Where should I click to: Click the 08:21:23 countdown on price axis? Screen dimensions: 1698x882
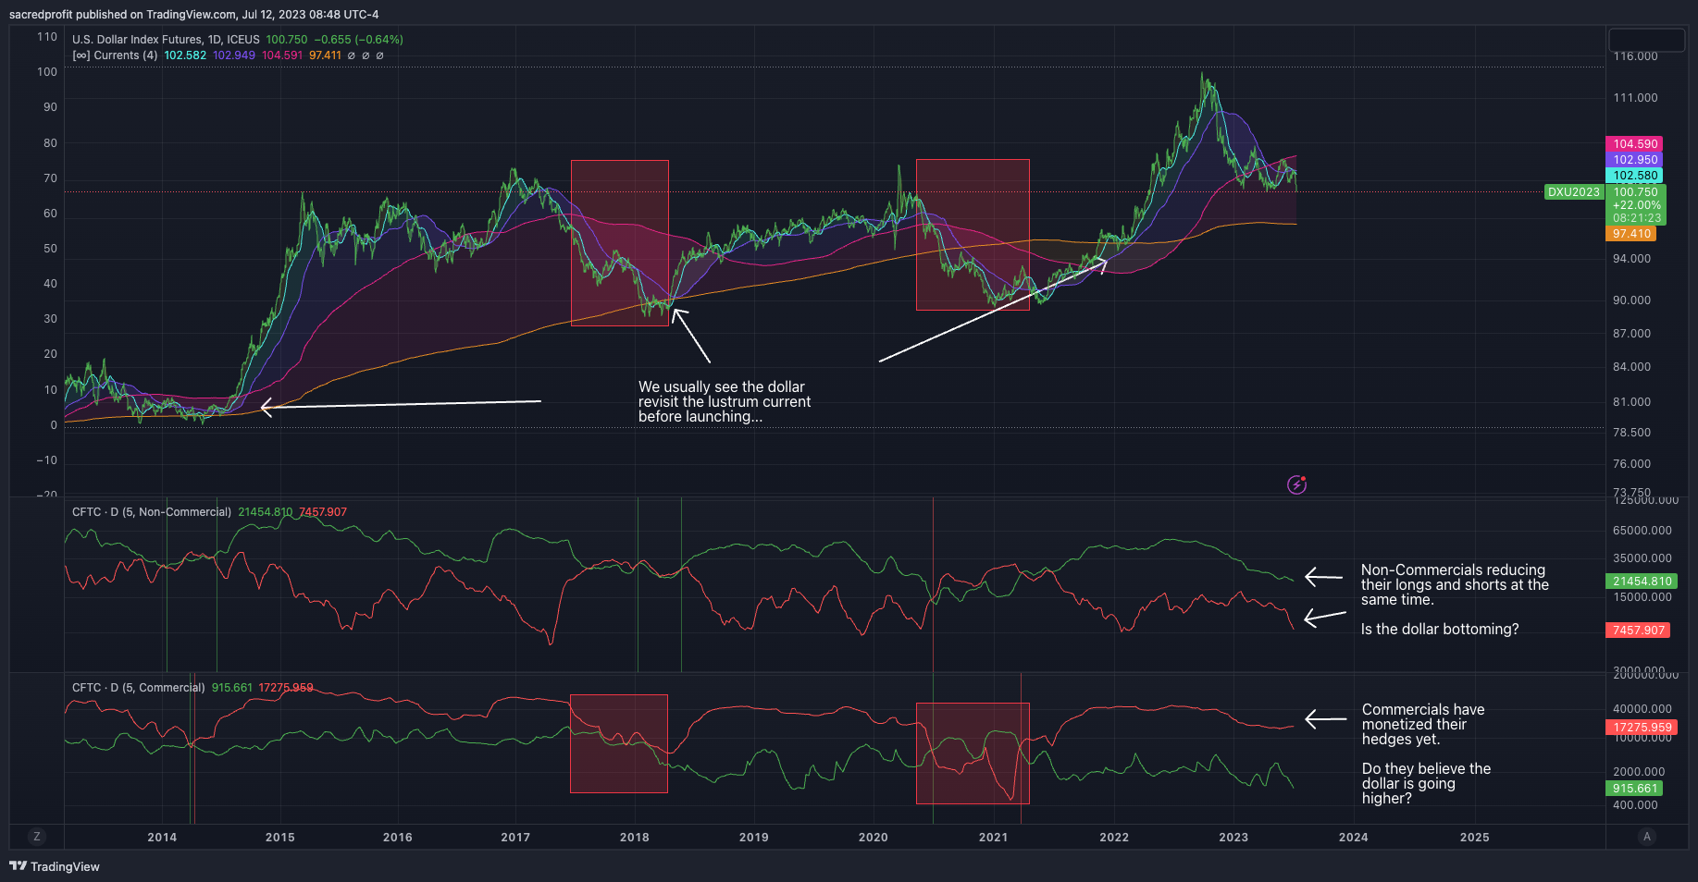(x=1636, y=218)
